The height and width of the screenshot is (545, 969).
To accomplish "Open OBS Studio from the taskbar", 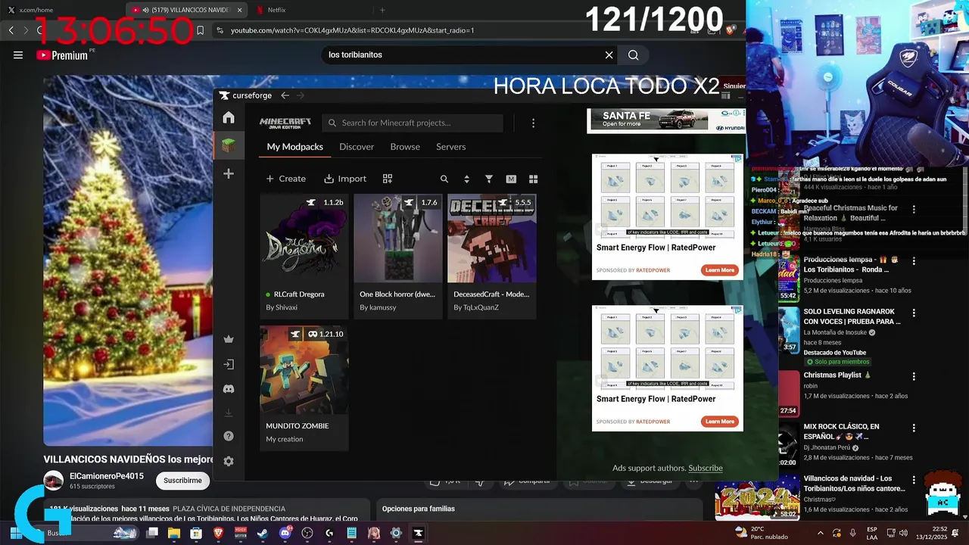I will pyautogui.click(x=307, y=533).
